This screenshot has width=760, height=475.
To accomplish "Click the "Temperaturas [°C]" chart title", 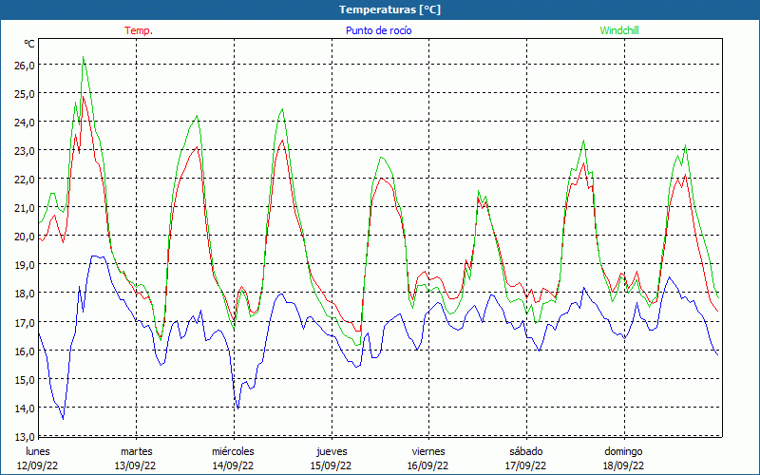I will [x=389, y=9].
